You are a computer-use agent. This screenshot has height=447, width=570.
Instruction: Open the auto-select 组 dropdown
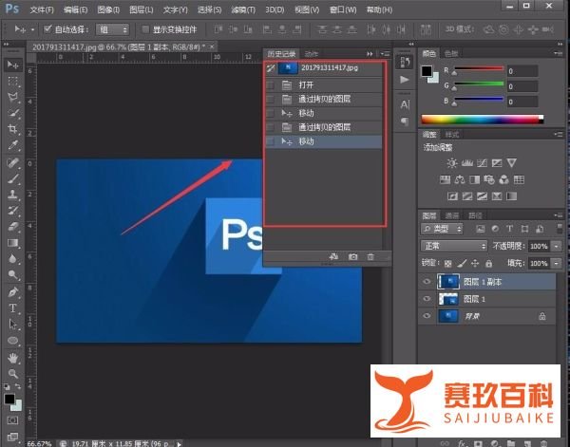tap(112, 29)
